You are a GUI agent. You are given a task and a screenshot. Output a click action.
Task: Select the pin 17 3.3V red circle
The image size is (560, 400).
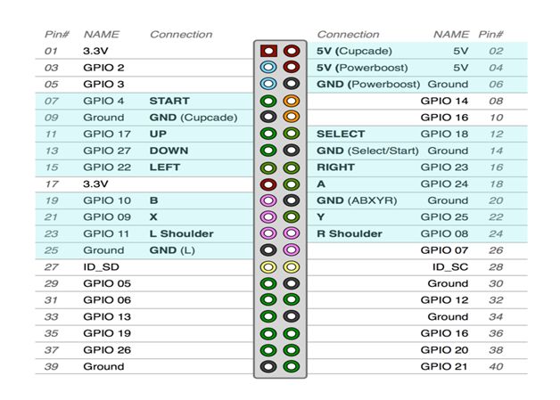pos(268,184)
